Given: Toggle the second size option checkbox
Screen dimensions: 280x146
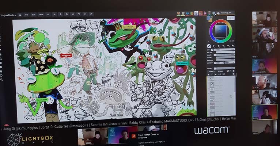Looking at the screenshot, I should 215,50.
